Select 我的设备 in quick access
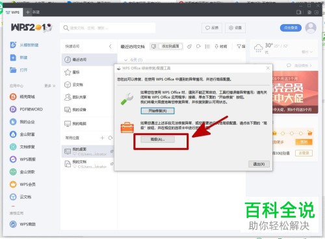325x239 pixels. pyautogui.click(x=89, y=110)
